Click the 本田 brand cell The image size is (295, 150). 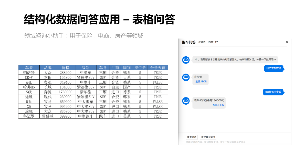pos(48,78)
